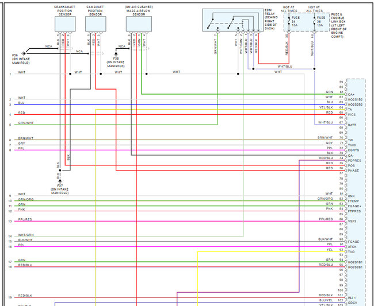The height and width of the screenshot is (306, 374).
Task: Click the 'KNK' terminal label
Action: (x=351, y=196)
